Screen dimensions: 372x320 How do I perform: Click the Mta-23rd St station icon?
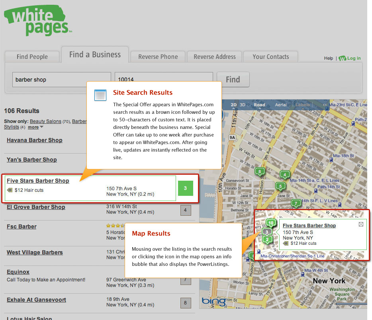[x=327, y=109]
